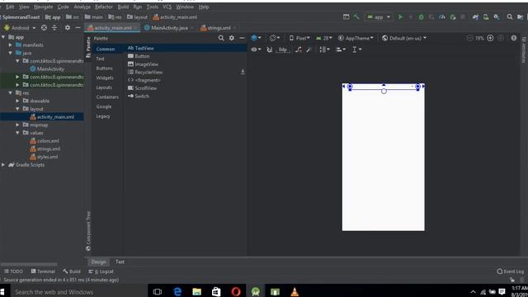Show warnings and errors icon
Viewport: 528px width, 297px height.
tap(513, 38)
